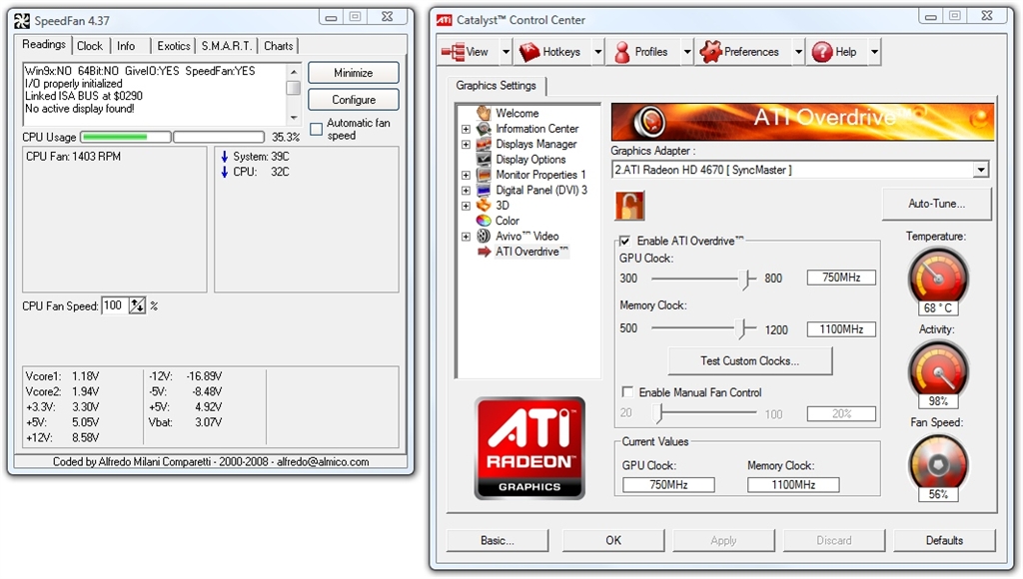Image resolution: width=1023 pixels, height=579 pixels.
Task: Click the Displays Manager tree icon
Action: (x=484, y=144)
